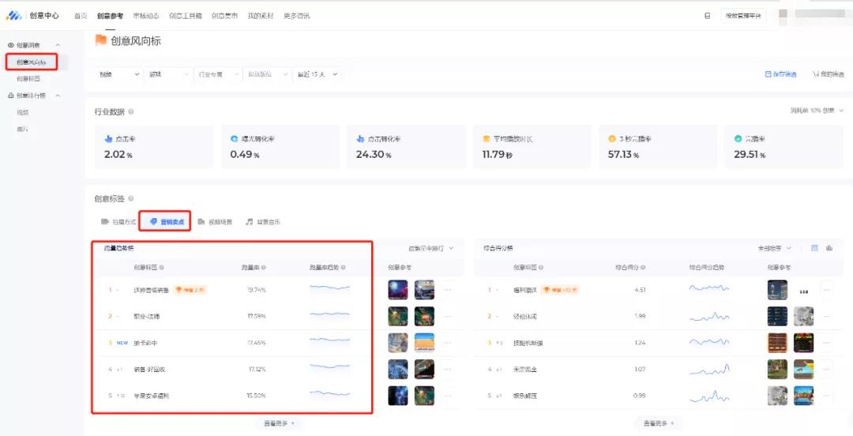The image size is (853, 436).
Task: Click the 保存筛选 link
Action: (x=780, y=74)
